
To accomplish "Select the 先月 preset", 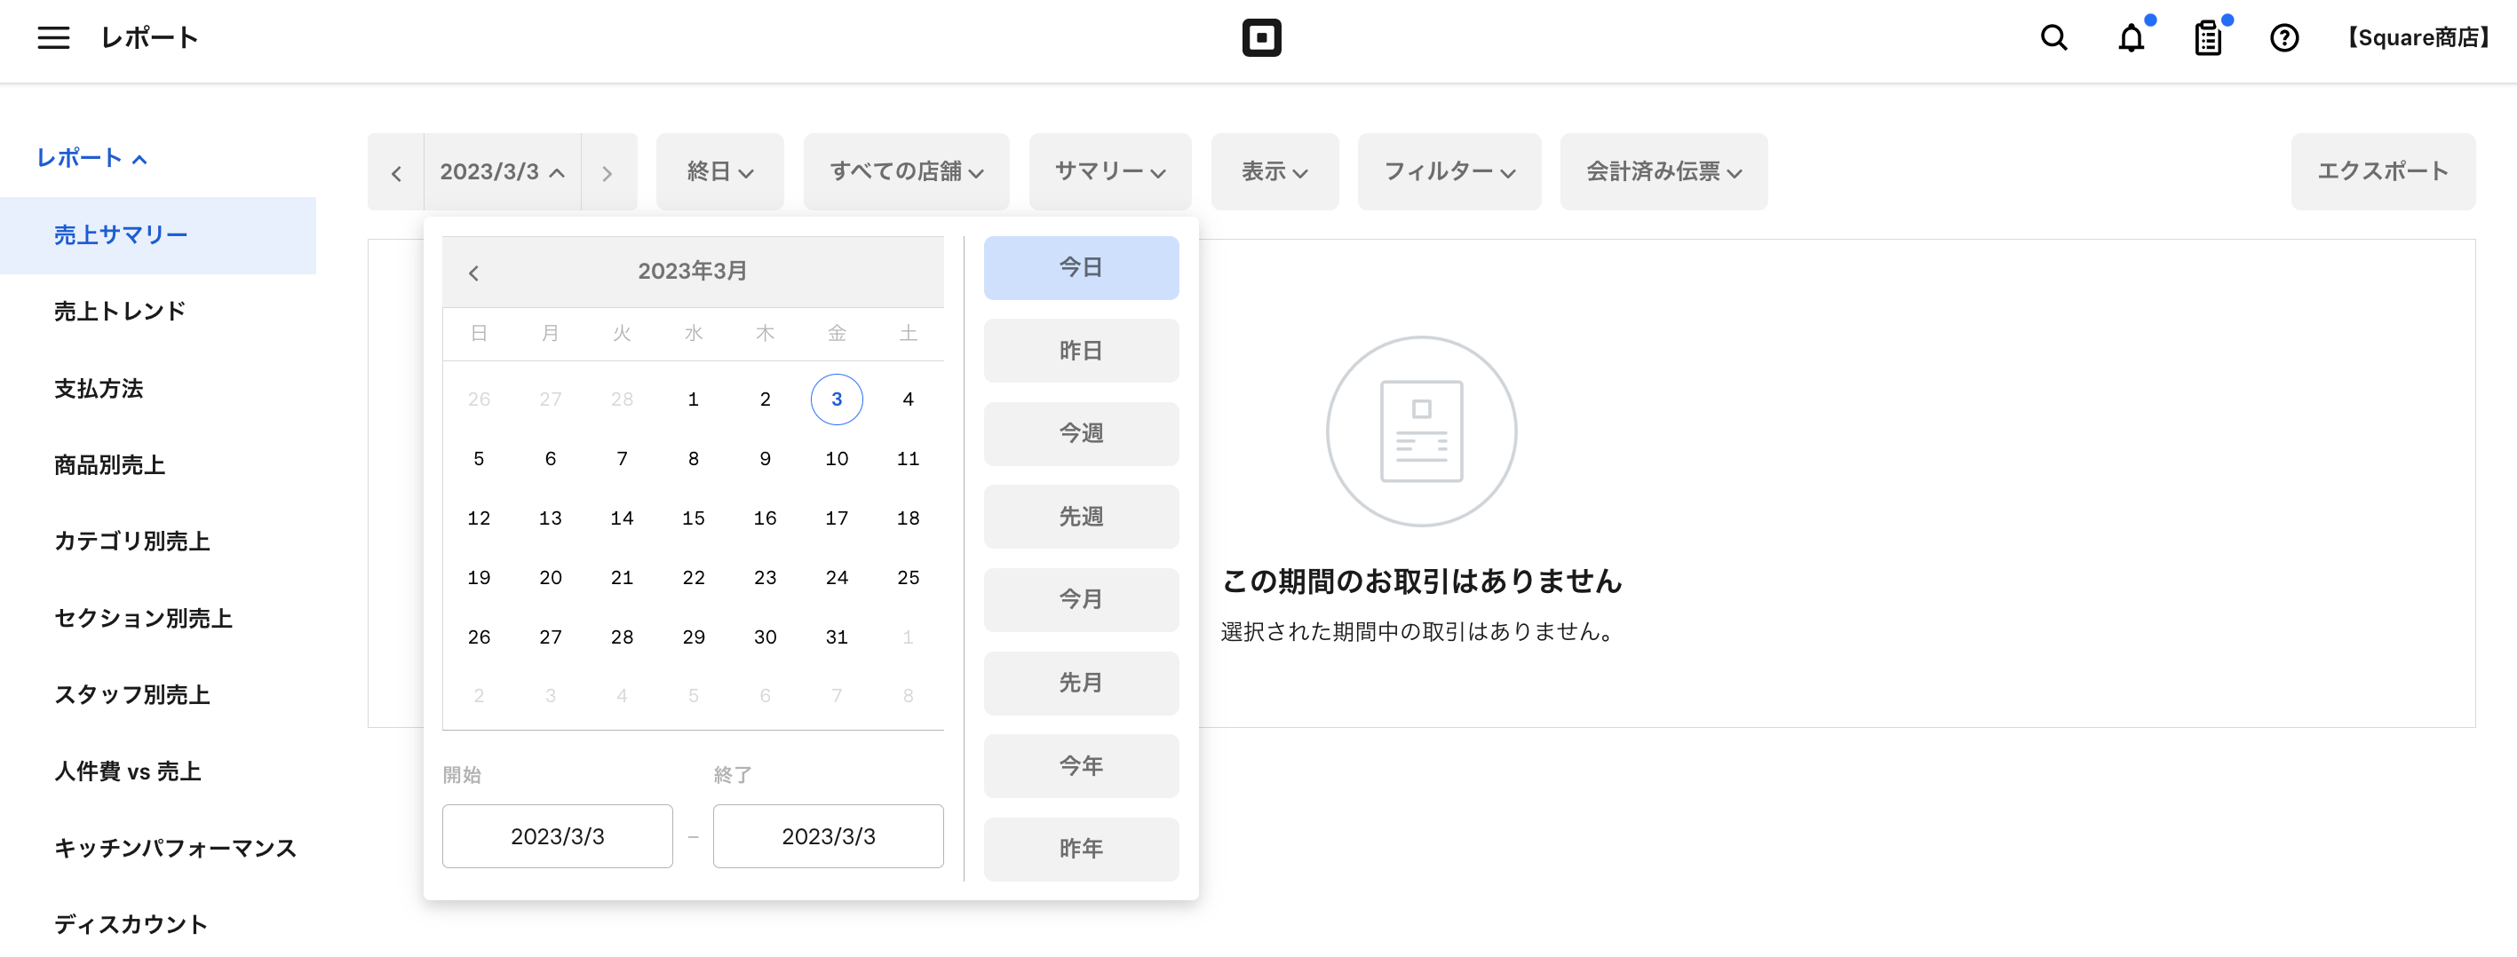I will click(1081, 683).
